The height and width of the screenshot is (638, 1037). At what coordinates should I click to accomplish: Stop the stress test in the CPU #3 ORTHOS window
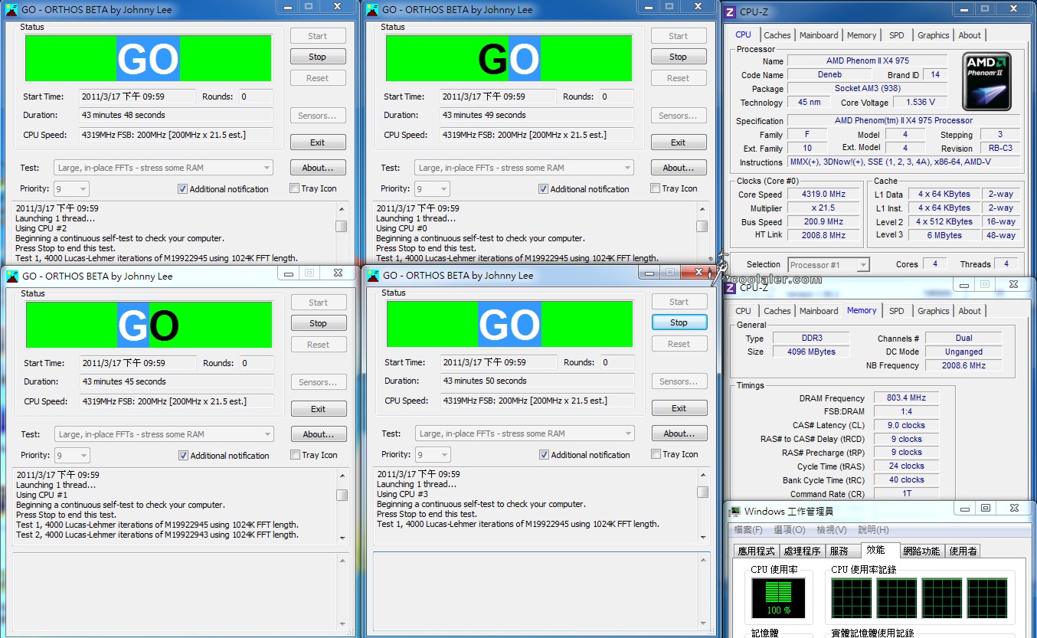coord(679,322)
